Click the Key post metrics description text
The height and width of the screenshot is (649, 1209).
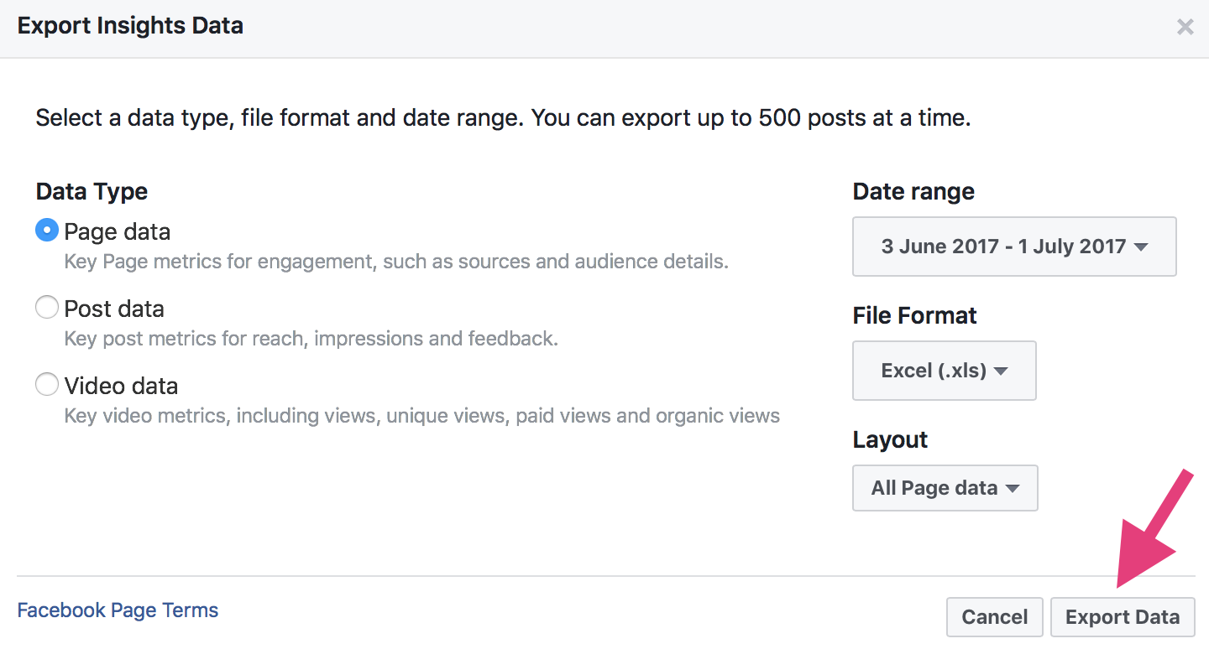[311, 339]
